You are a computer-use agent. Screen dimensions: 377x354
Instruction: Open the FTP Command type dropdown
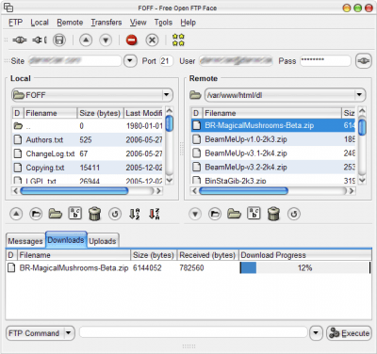click(x=69, y=333)
